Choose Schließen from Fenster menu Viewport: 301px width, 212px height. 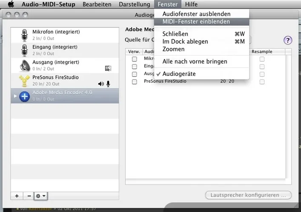tap(201, 34)
